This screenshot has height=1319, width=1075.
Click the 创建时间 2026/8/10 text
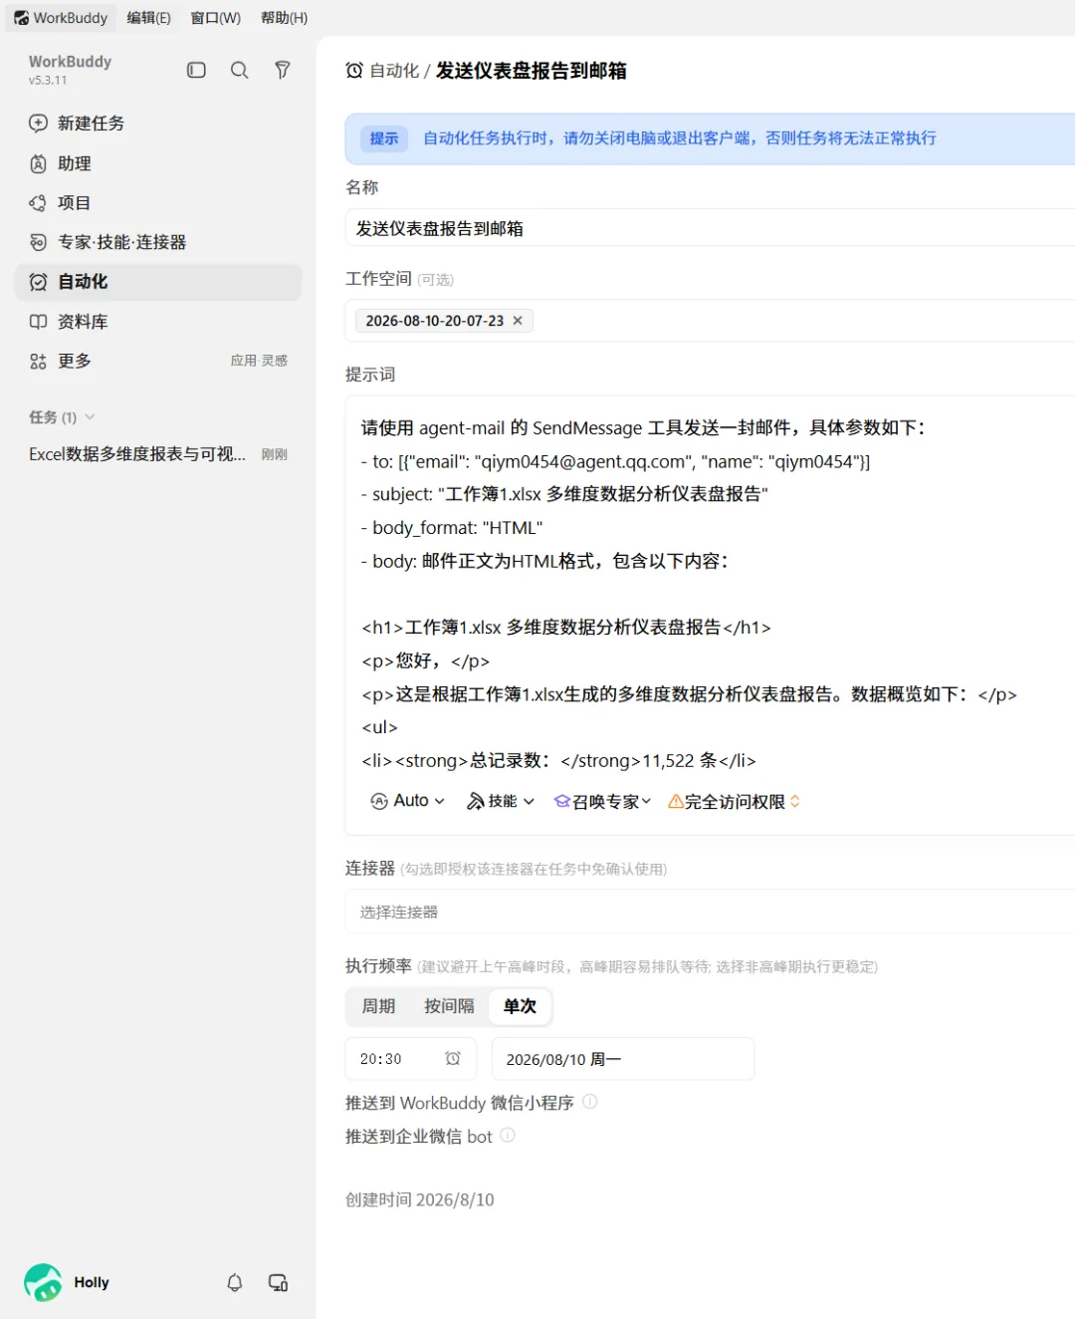tap(420, 1199)
